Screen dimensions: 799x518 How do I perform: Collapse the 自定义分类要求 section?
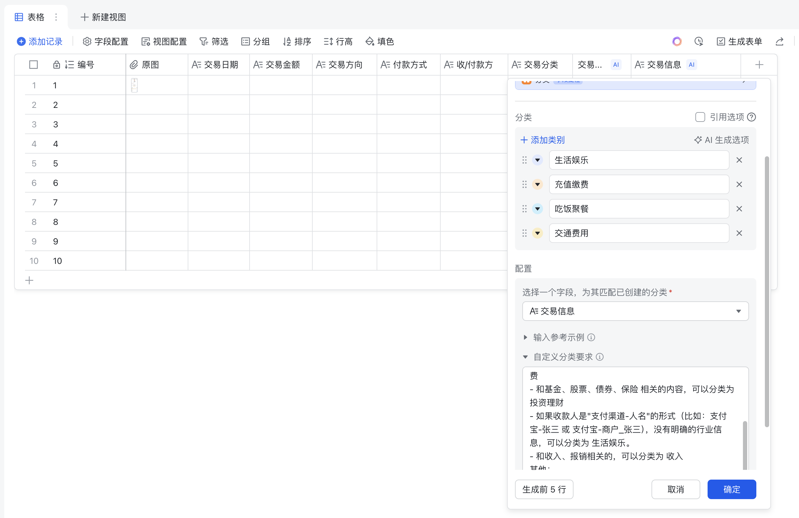(526, 357)
